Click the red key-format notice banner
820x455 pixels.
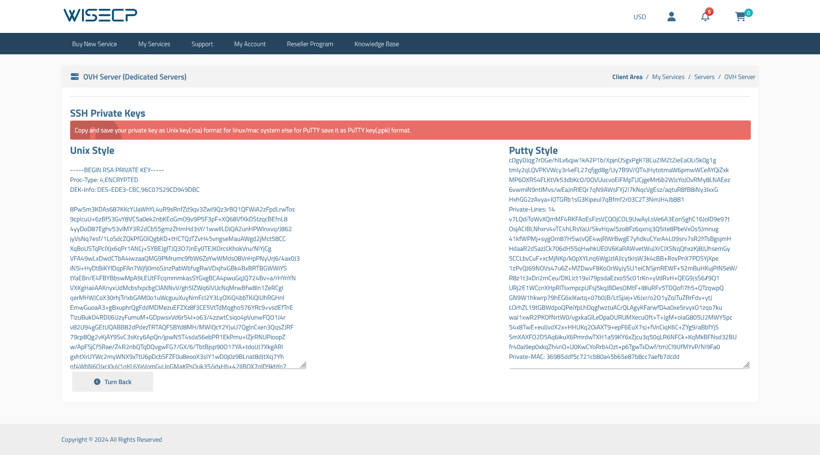[410, 130]
